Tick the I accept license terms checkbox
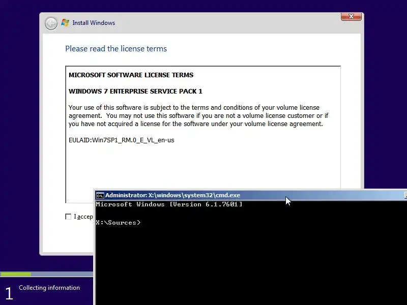 (x=68, y=217)
